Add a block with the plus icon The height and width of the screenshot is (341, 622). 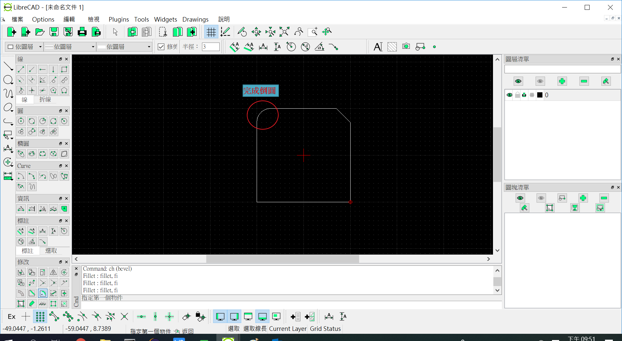(x=583, y=198)
